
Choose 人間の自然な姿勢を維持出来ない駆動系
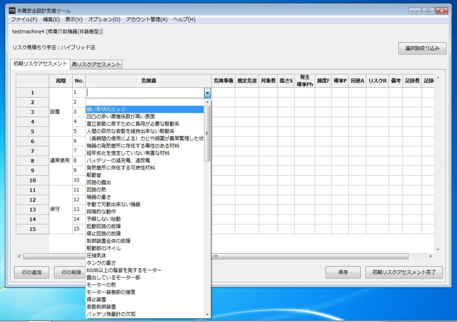tap(145, 131)
